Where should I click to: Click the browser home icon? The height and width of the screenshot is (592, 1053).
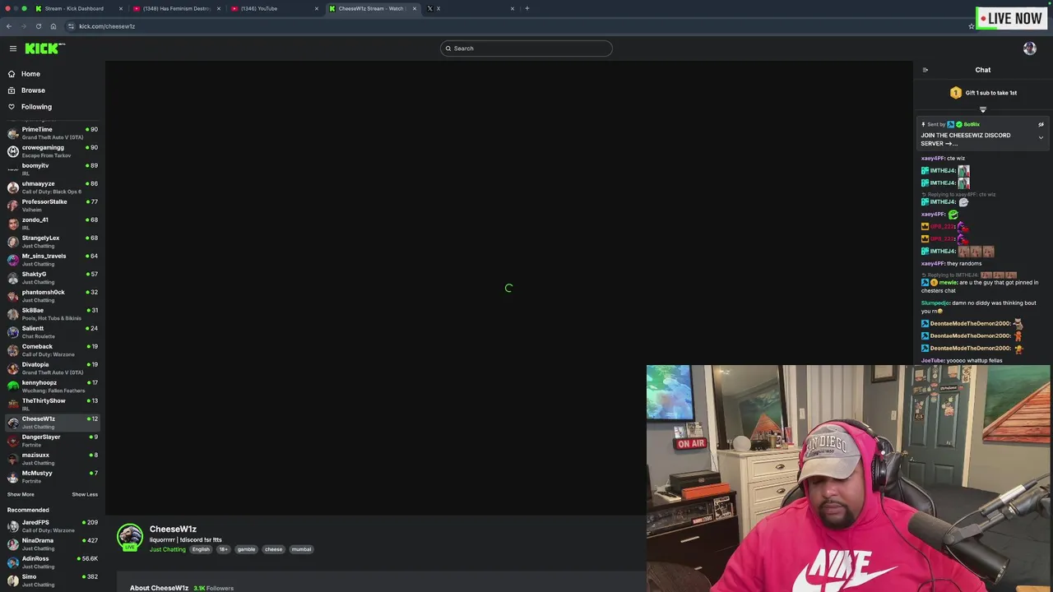pyautogui.click(x=53, y=26)
